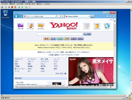Open the ファイル(F) menu

click(4, 4)
